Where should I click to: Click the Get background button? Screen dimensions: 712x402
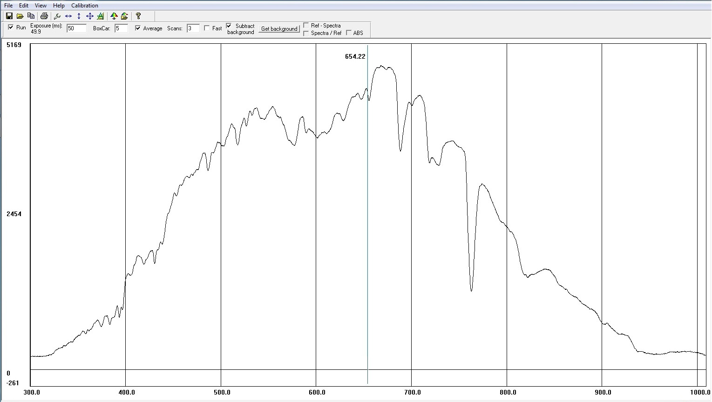(279, 28)
